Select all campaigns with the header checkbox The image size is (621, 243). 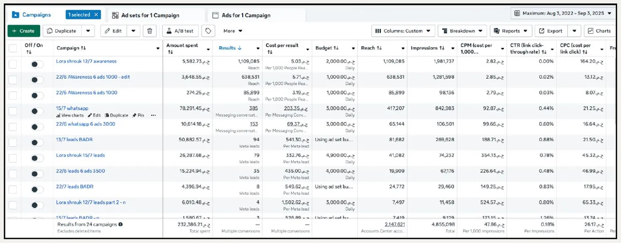[x=13, y=48]
